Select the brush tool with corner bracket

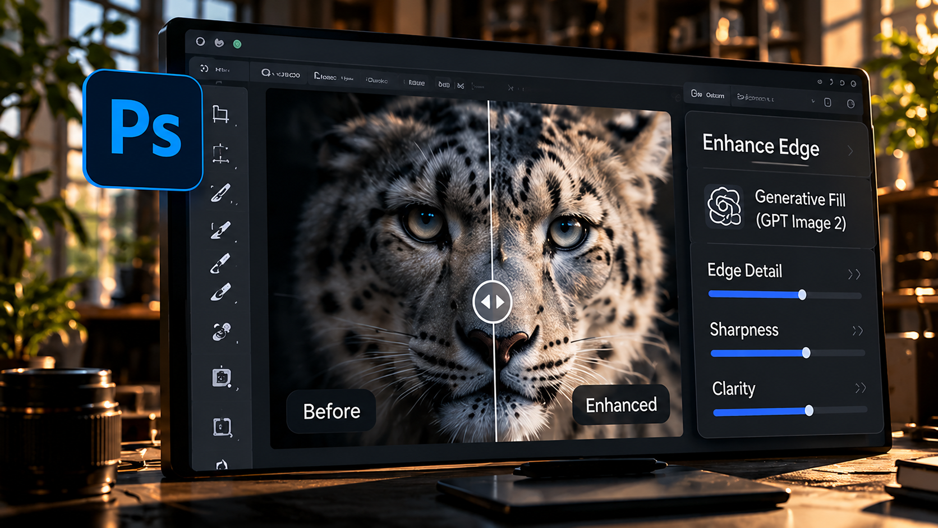220,229
